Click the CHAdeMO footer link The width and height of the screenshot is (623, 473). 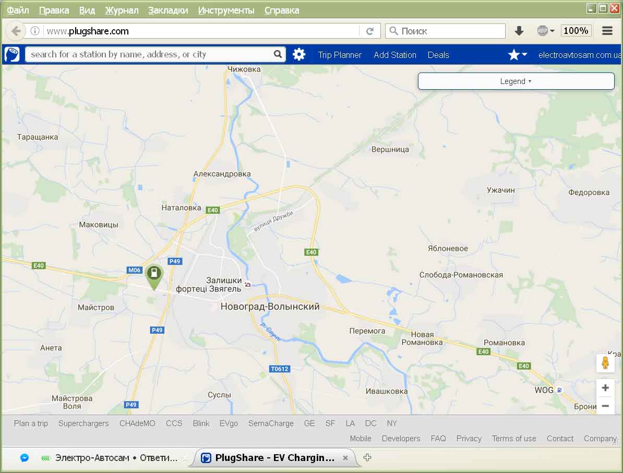click(x=137, y=423)
